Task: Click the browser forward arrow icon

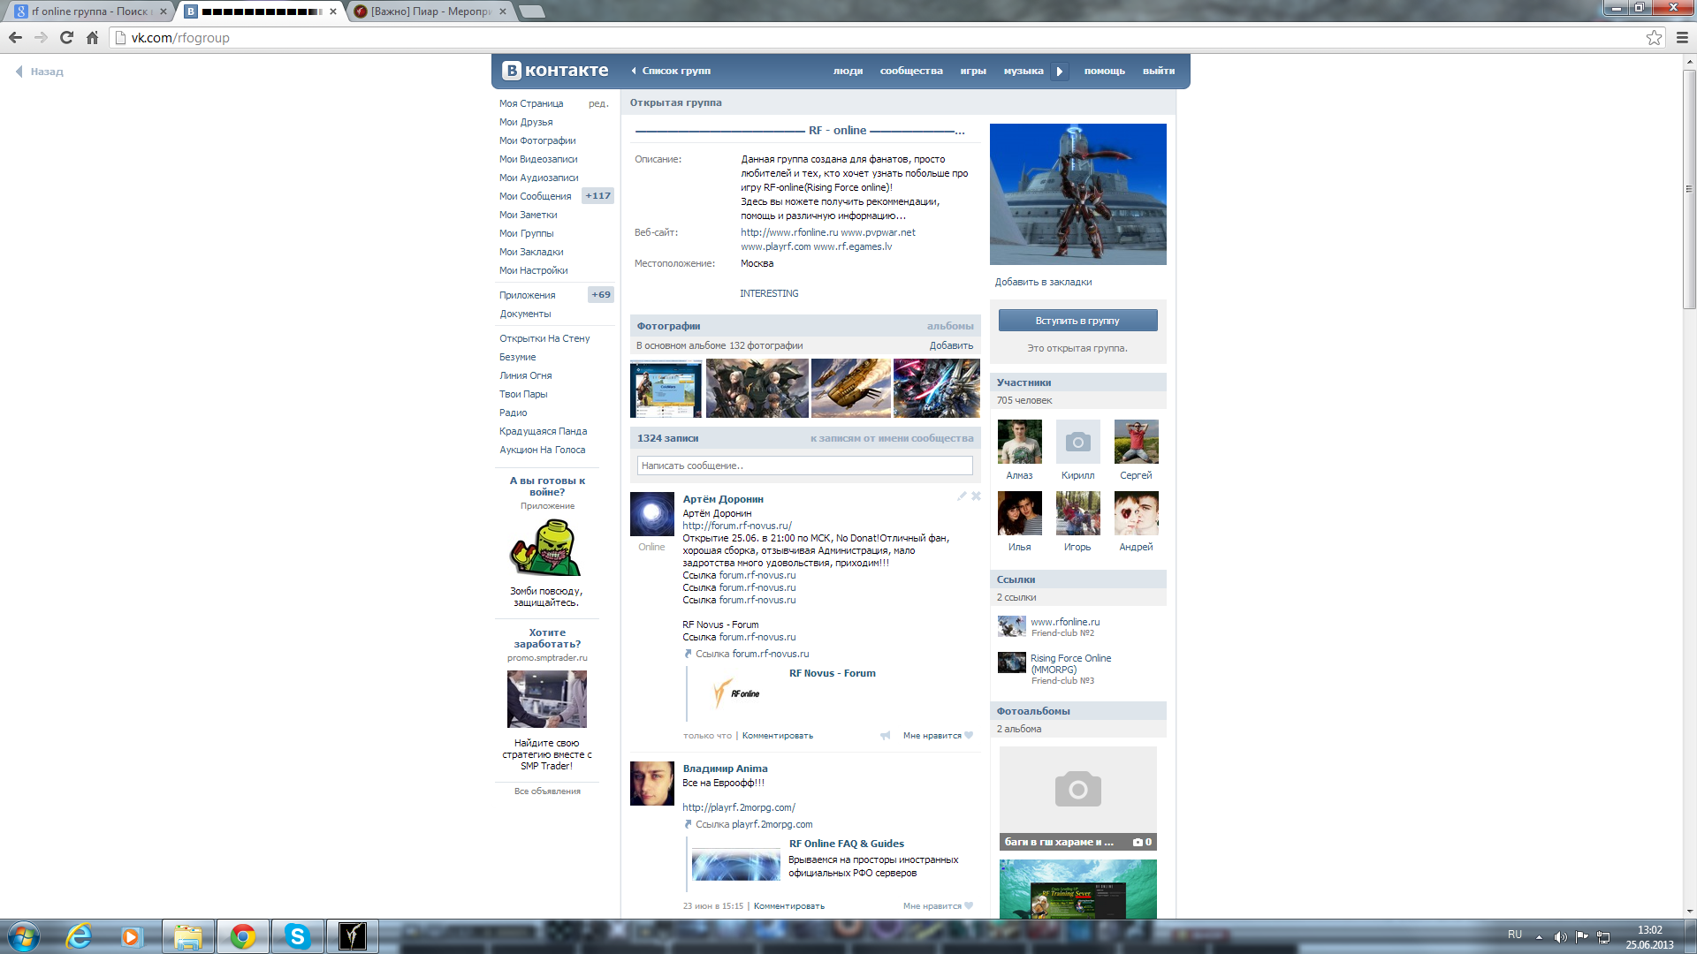Action: click(x=41, y=37)
